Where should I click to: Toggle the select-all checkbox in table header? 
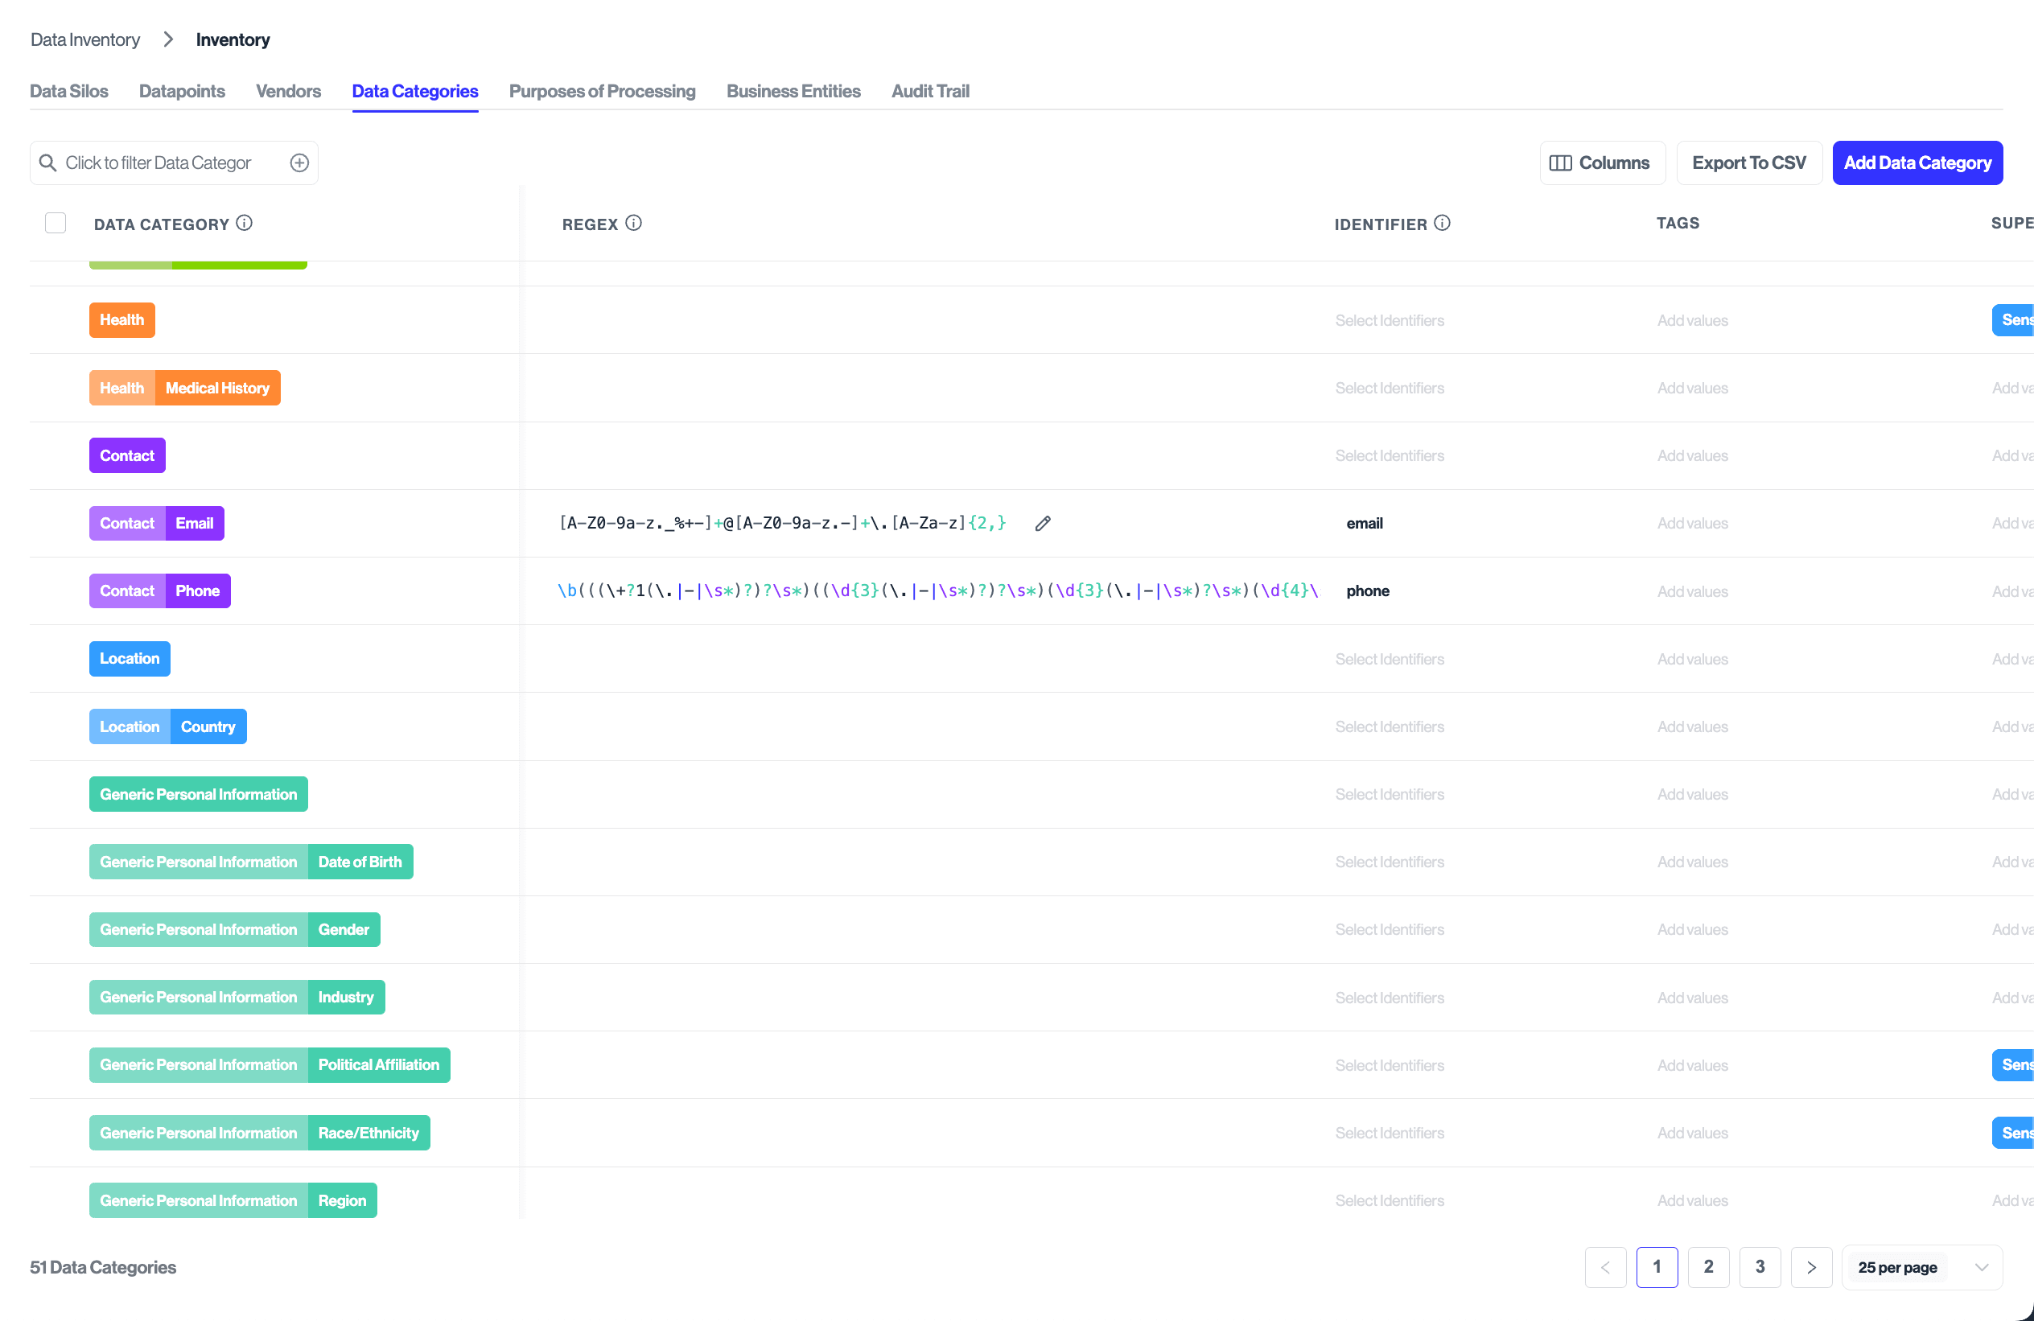tap(56, 223)
